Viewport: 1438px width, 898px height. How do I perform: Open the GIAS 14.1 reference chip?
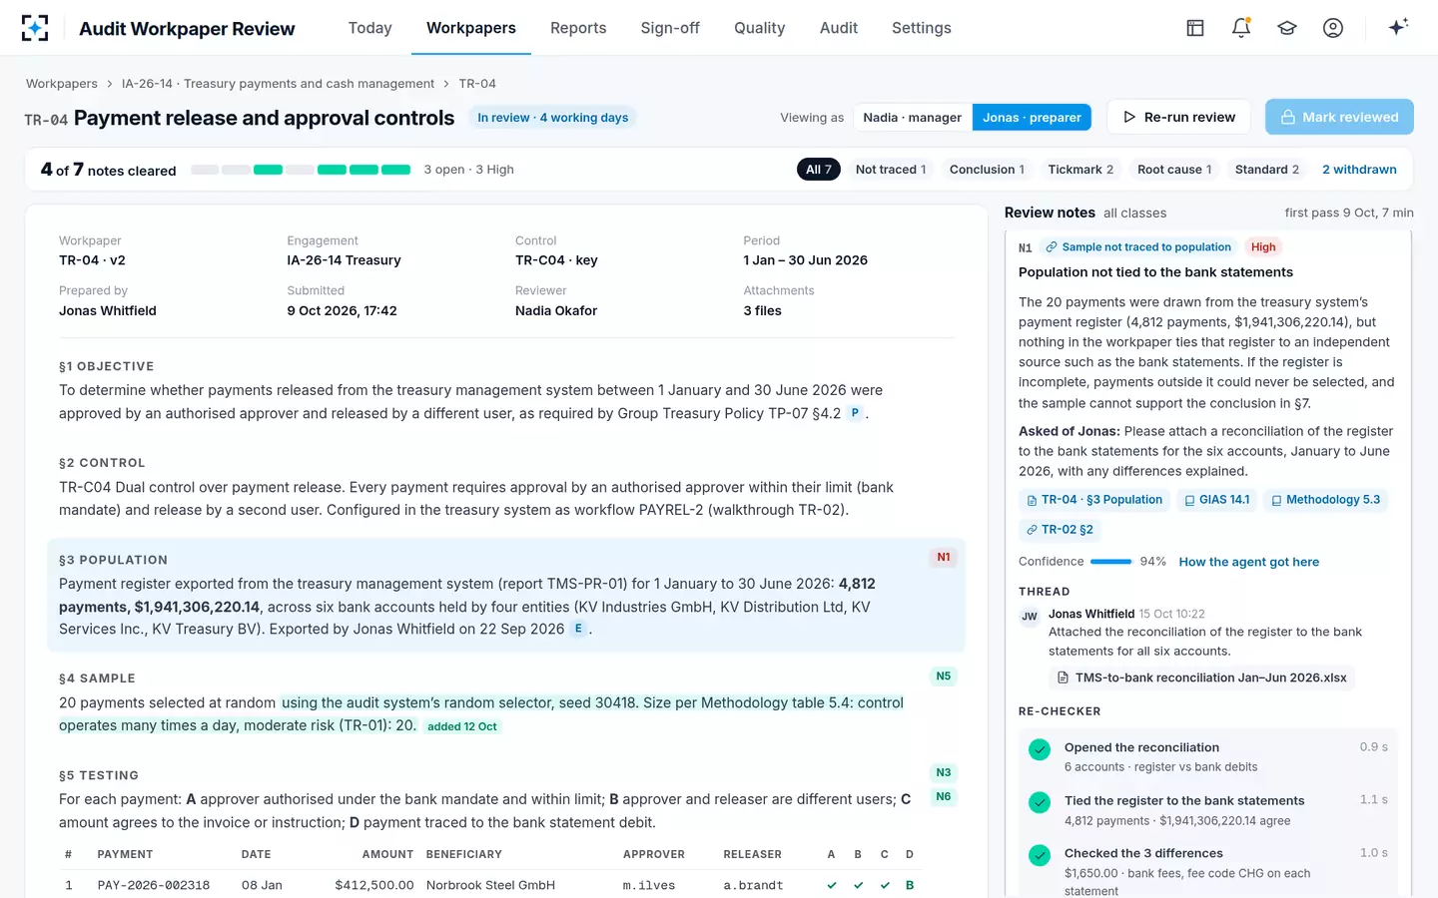point(1216,500)
